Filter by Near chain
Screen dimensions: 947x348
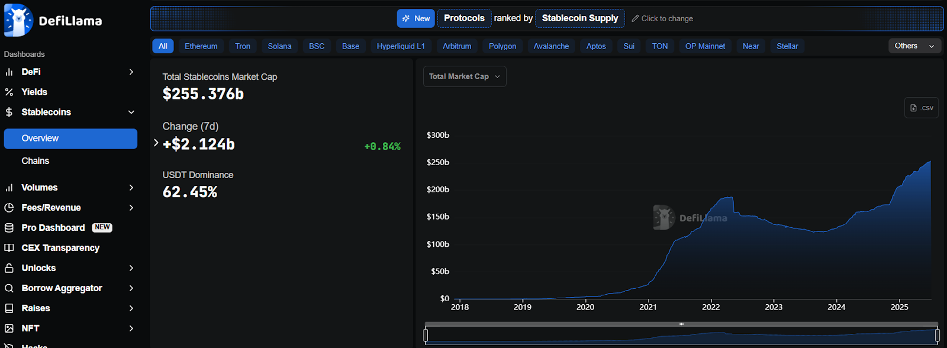750,46
